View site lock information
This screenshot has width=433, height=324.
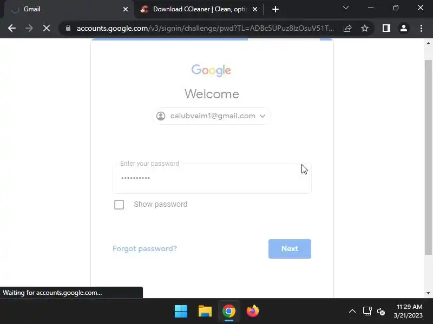[68, 28]
